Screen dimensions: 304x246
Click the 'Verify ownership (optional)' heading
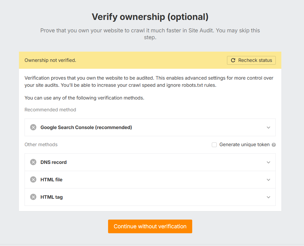coord(150,17)
